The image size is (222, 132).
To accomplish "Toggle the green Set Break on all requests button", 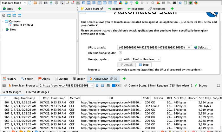I will (x=137, y=3).
